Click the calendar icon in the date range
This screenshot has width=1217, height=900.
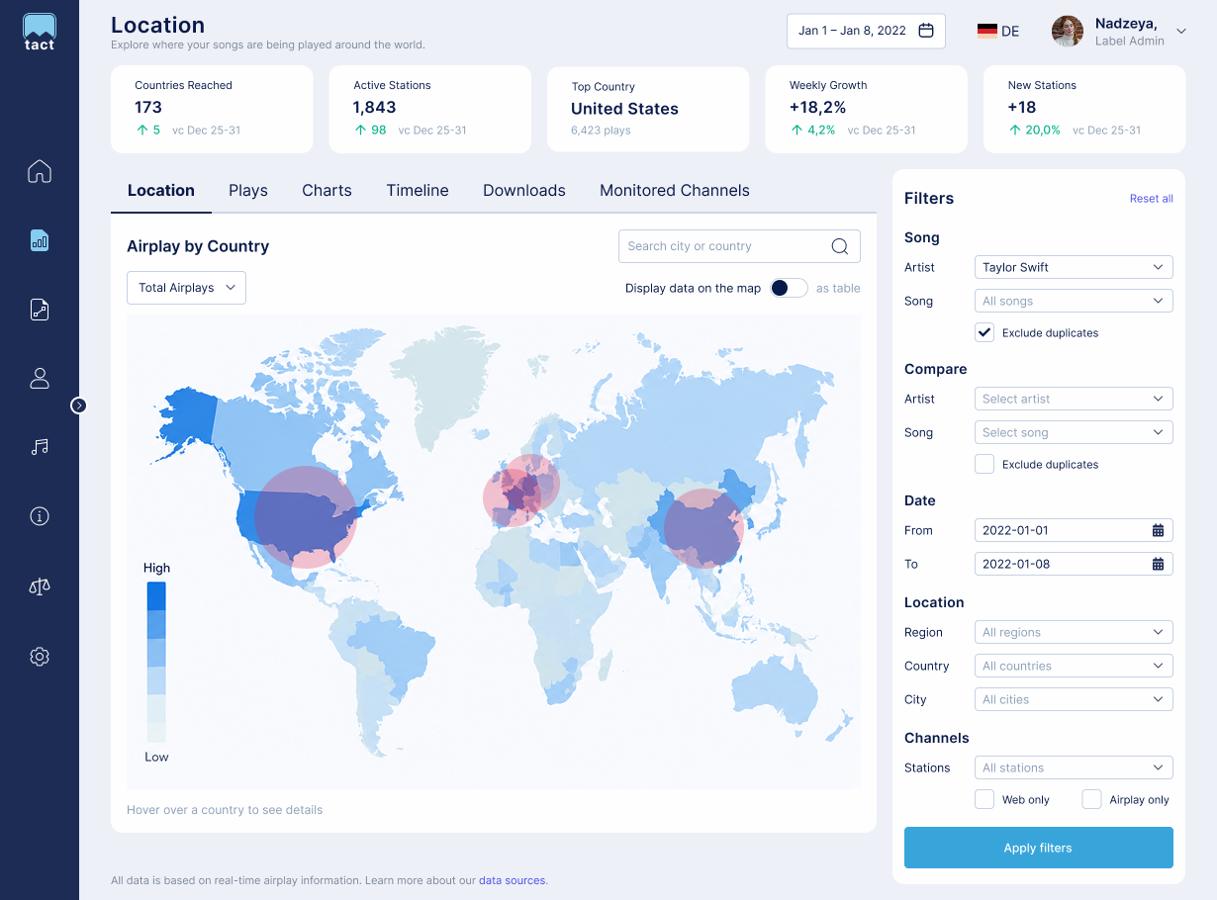pos(926,31)
